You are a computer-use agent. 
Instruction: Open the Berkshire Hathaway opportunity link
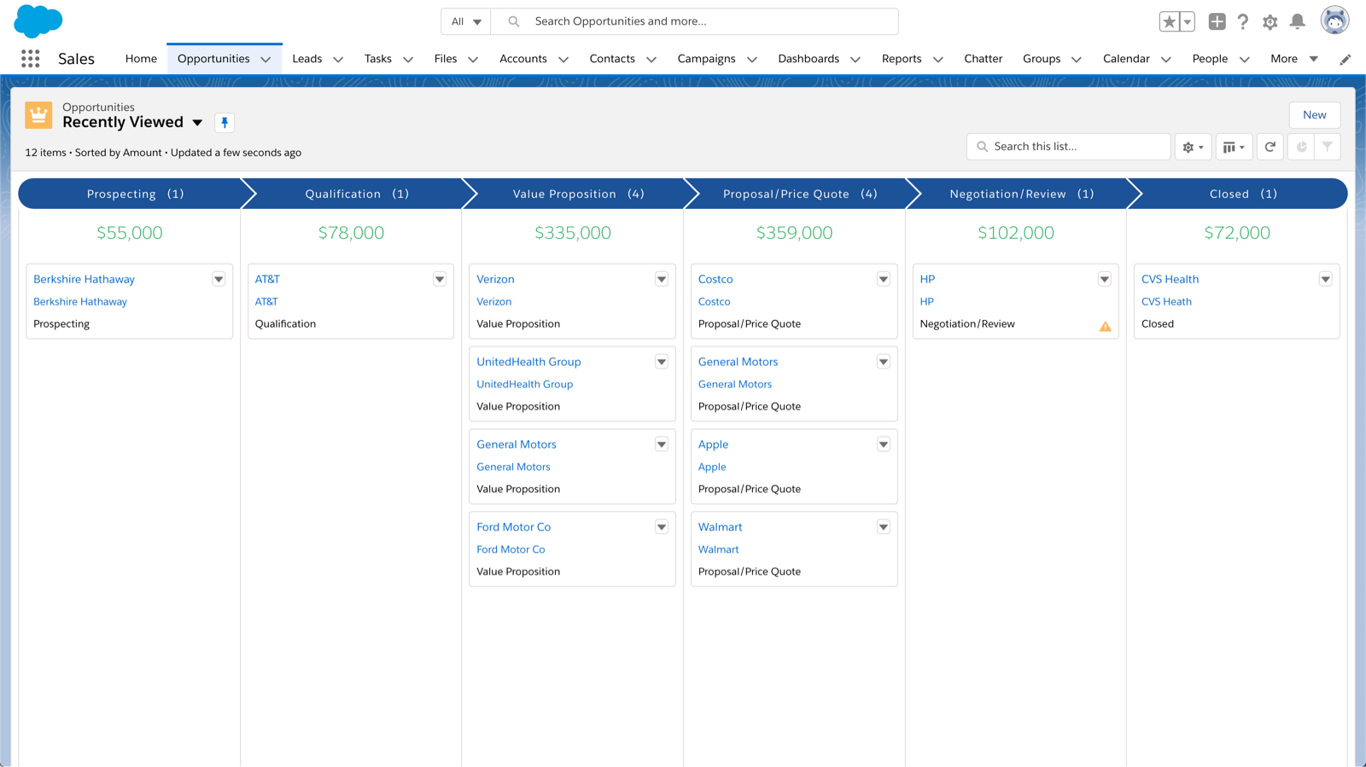pos(84,279)
